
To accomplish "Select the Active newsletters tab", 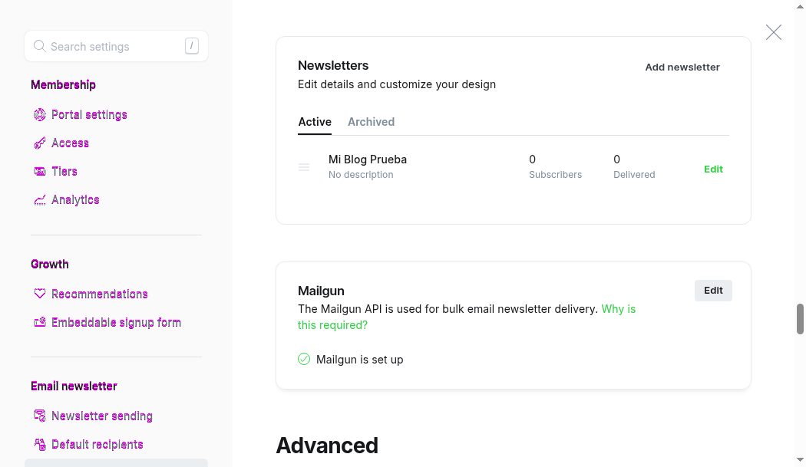I will 315,122.
